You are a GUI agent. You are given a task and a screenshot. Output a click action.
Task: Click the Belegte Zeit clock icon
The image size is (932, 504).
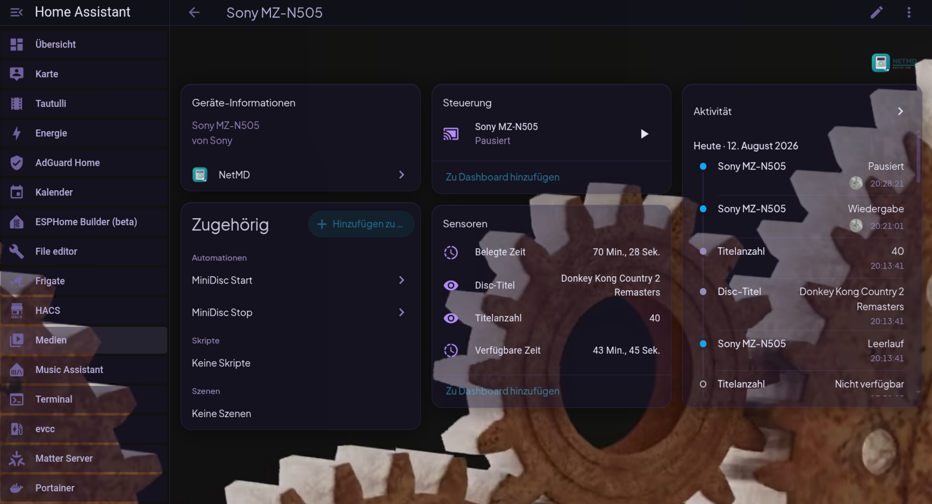pos(451,252)
